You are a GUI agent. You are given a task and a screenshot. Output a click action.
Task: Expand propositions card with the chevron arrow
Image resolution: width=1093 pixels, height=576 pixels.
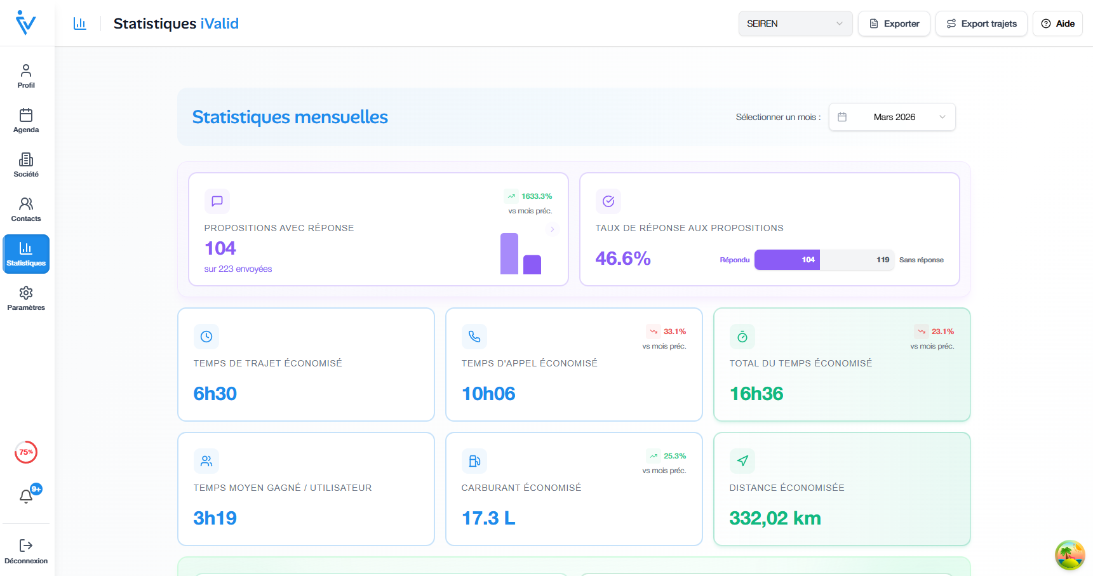[553, 229]
